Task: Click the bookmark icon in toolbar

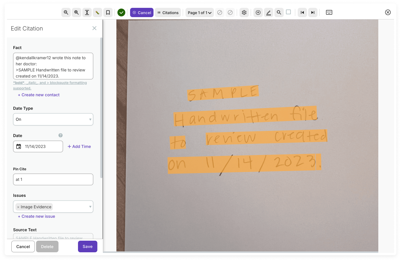Action: click(108, 12)
